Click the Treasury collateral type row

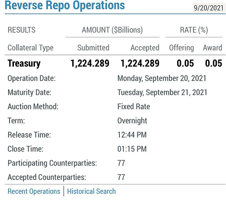click(115, 63)
